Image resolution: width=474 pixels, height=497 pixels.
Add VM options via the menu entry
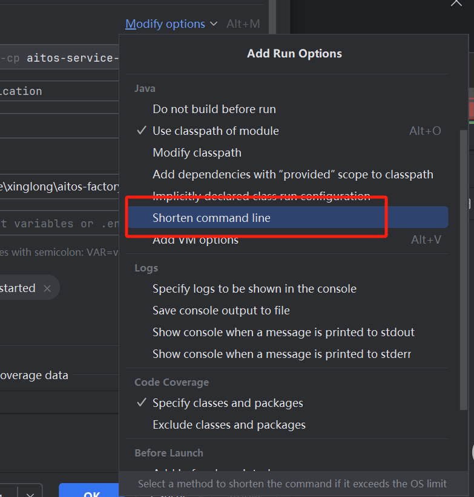195,239
